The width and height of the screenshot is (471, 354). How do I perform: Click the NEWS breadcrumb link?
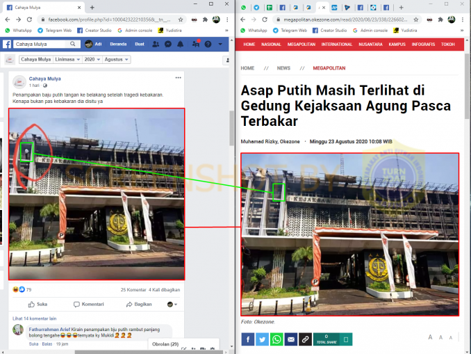[x=283, y=68]
